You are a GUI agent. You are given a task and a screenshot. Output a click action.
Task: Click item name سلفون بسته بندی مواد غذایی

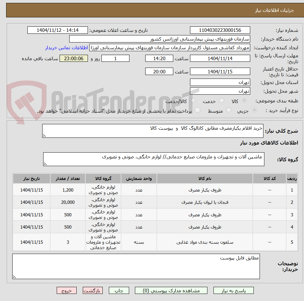pyautogui.click(x=205, y=242)
